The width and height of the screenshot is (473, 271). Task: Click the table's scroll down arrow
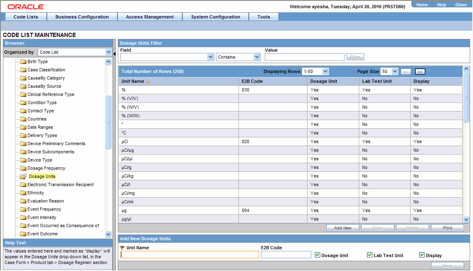[466, 219]
